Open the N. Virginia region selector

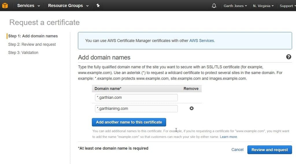[263, 6]
